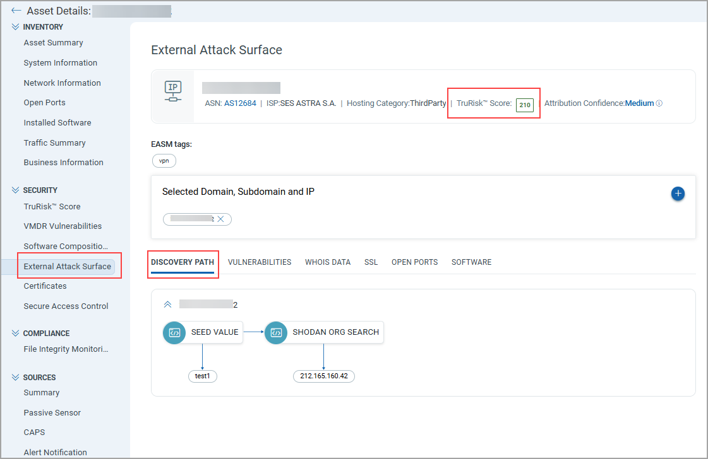Click the ISP:SES ASTRA S.A. text

coord(301,103)
